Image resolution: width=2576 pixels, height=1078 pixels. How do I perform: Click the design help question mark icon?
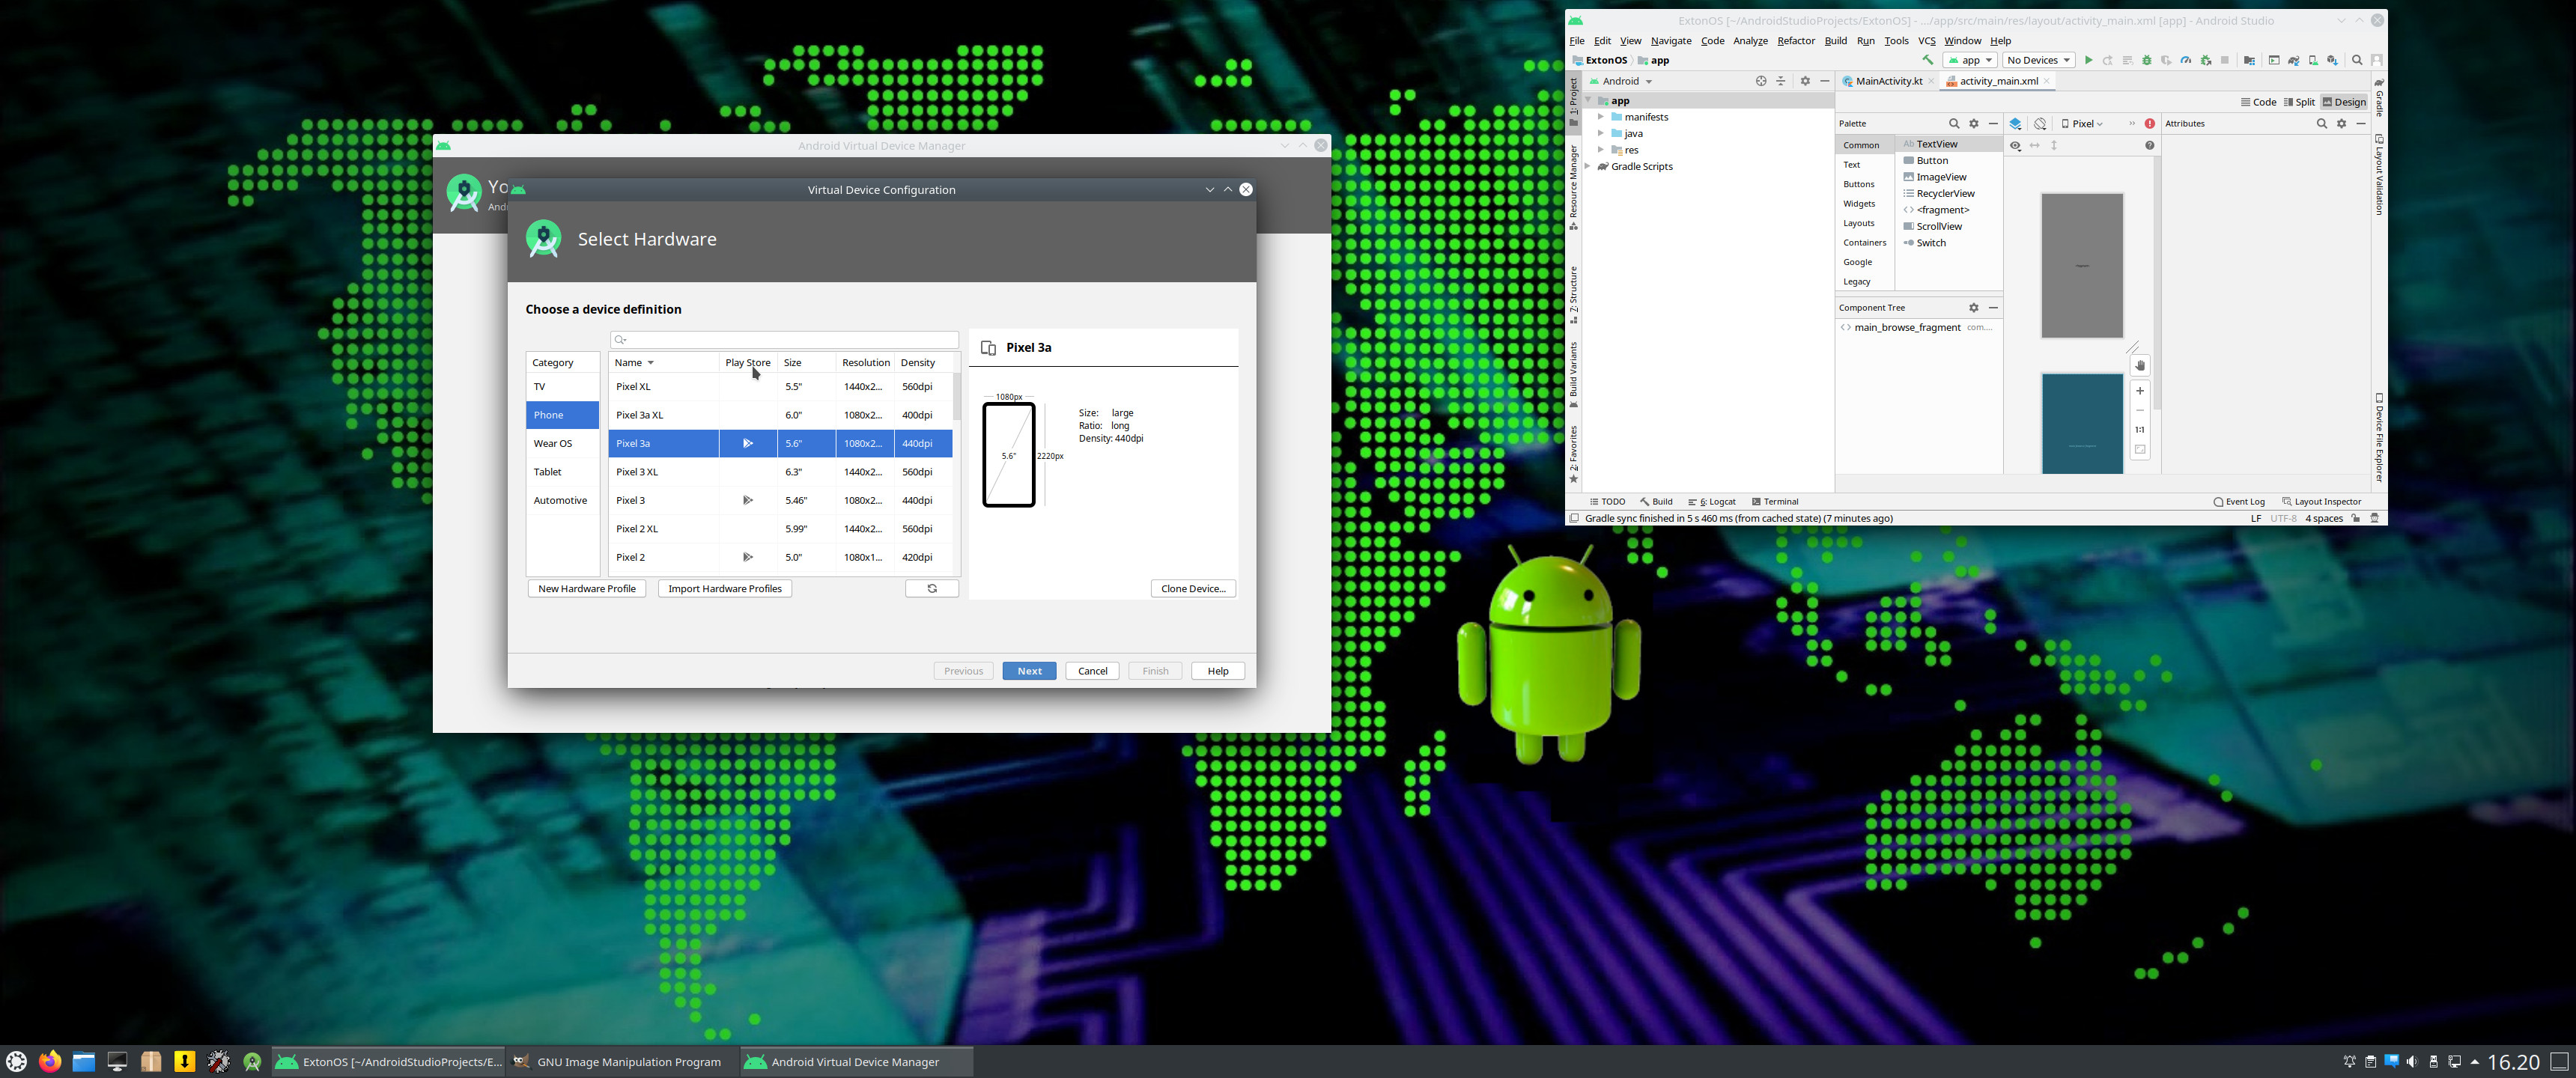tap(2150, 145)
